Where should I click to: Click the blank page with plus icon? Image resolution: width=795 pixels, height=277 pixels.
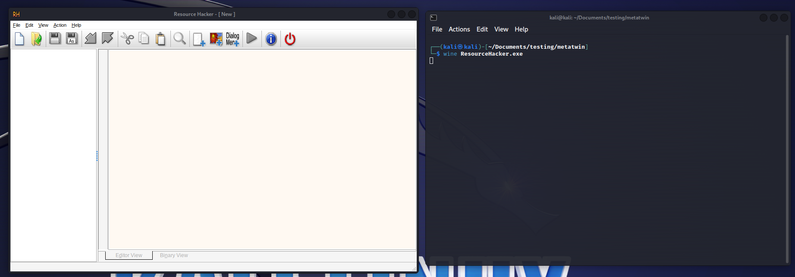click(x=199, y=39)
